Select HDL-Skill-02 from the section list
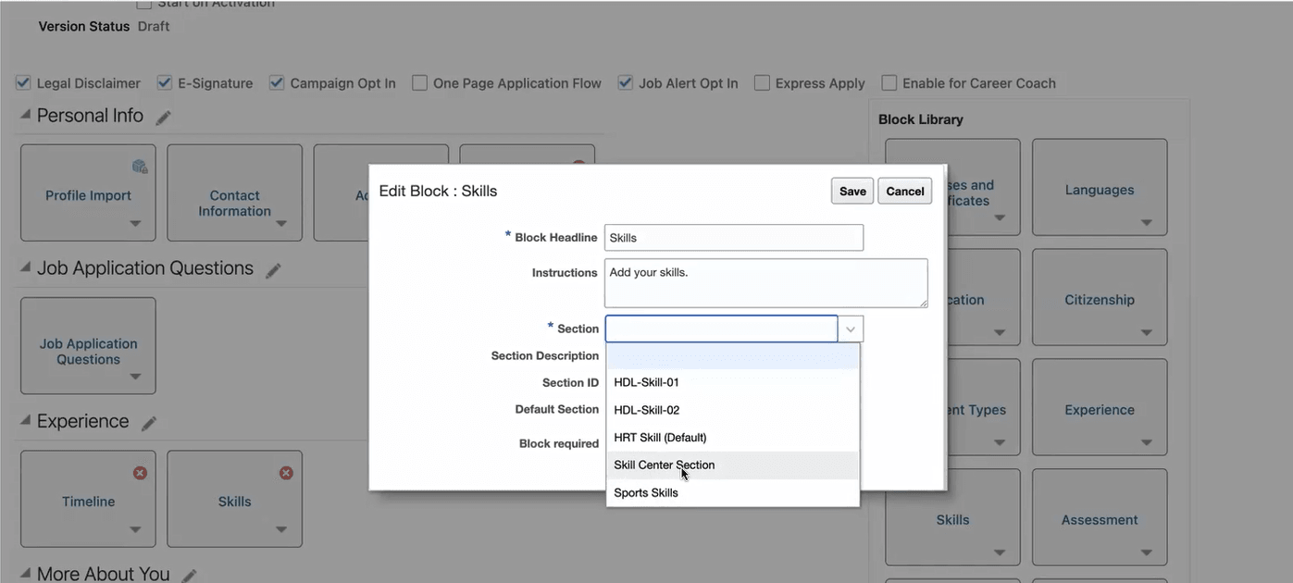 (x=733, y=410)
